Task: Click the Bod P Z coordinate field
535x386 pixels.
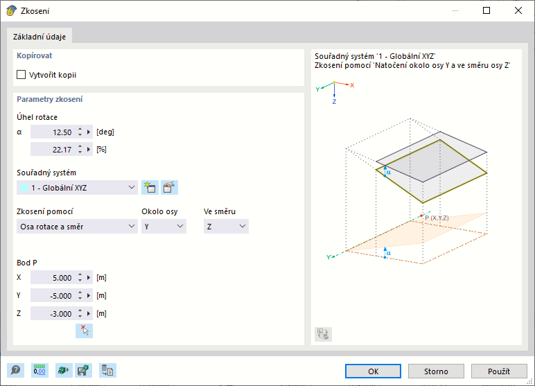Action: [53, 314]
